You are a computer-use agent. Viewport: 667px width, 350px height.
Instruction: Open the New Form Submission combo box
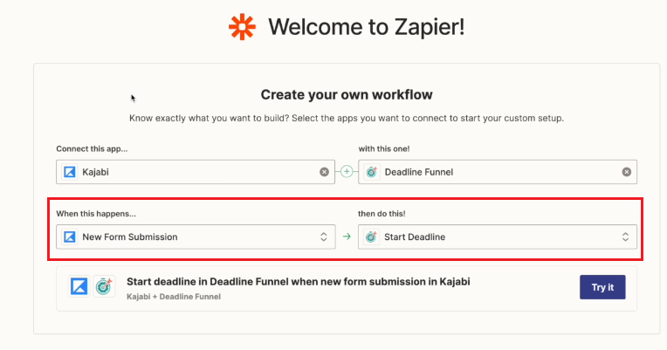point(196,237)
